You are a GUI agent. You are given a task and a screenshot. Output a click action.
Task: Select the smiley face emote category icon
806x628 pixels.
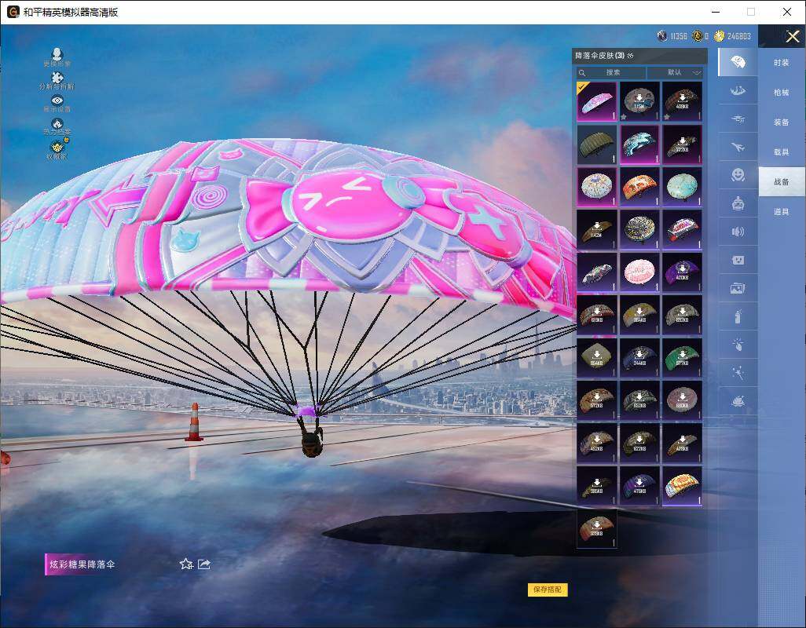(738, 175)
